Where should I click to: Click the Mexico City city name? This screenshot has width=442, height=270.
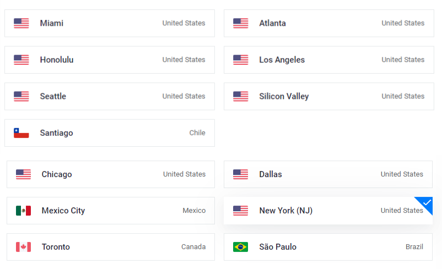tap(63, 211)
